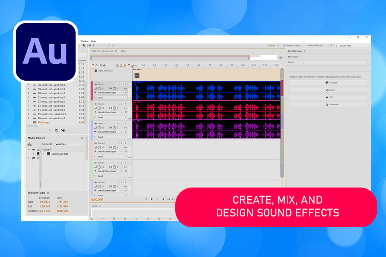
Task: Click the Video Reference track icon
Action: pyautogui.click(x=96, y=71)
